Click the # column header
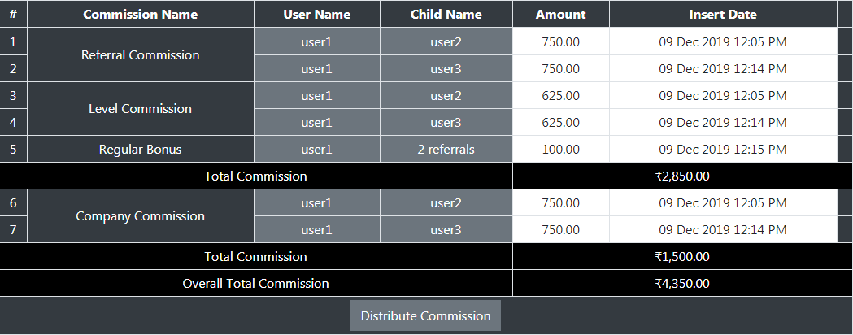This screenshot has height=335, width=853. click(x=13, y=15)
